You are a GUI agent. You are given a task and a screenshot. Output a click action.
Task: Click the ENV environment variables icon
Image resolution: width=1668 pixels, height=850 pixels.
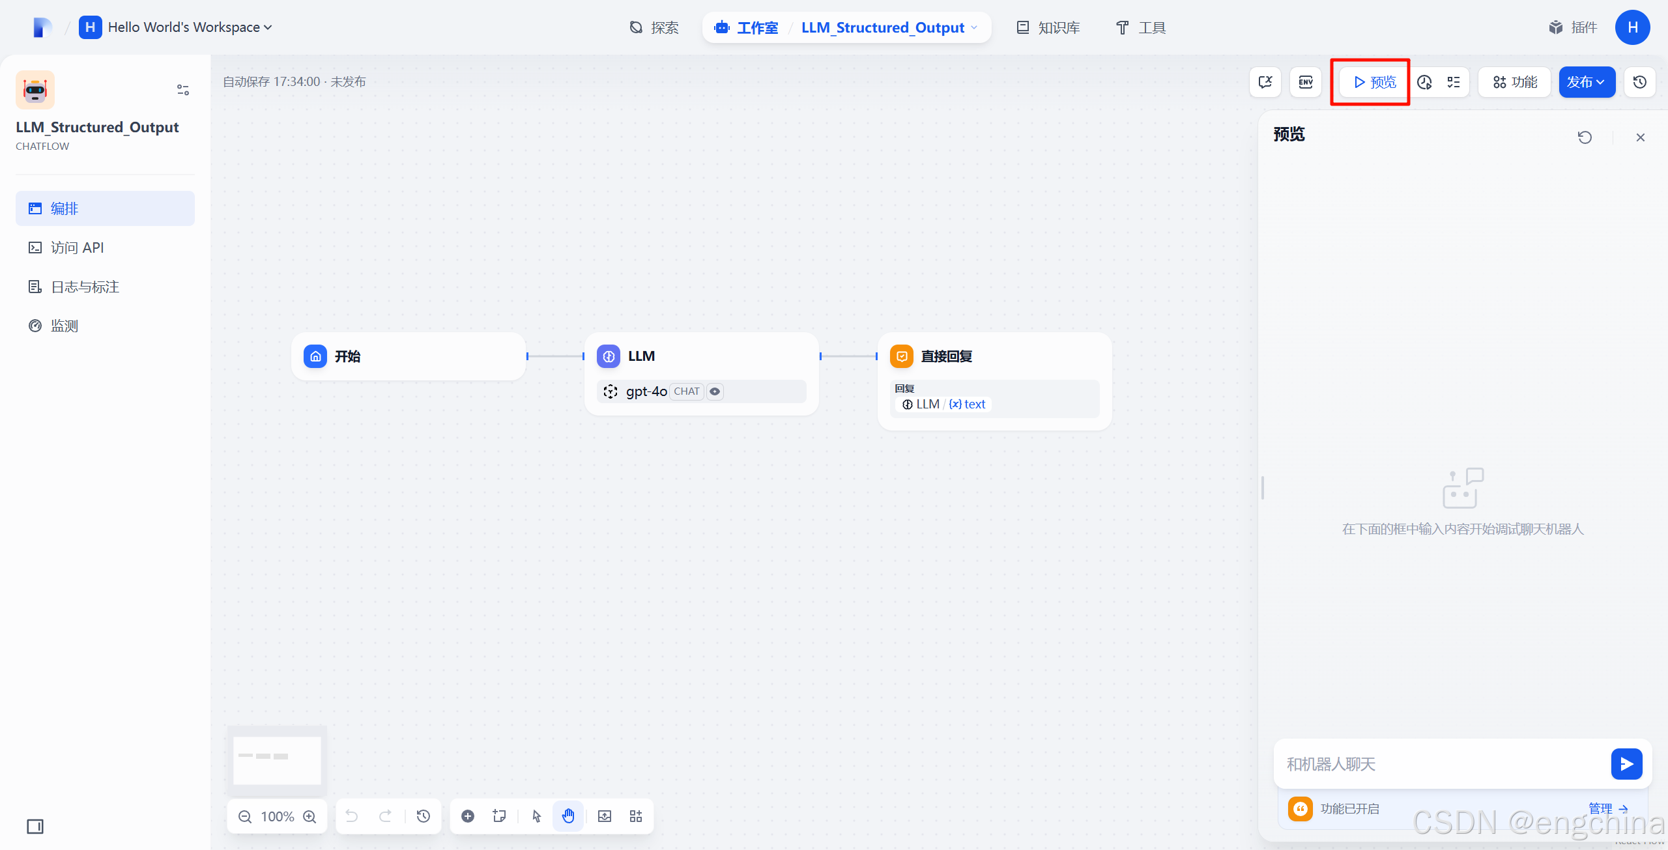(1306, 82)
